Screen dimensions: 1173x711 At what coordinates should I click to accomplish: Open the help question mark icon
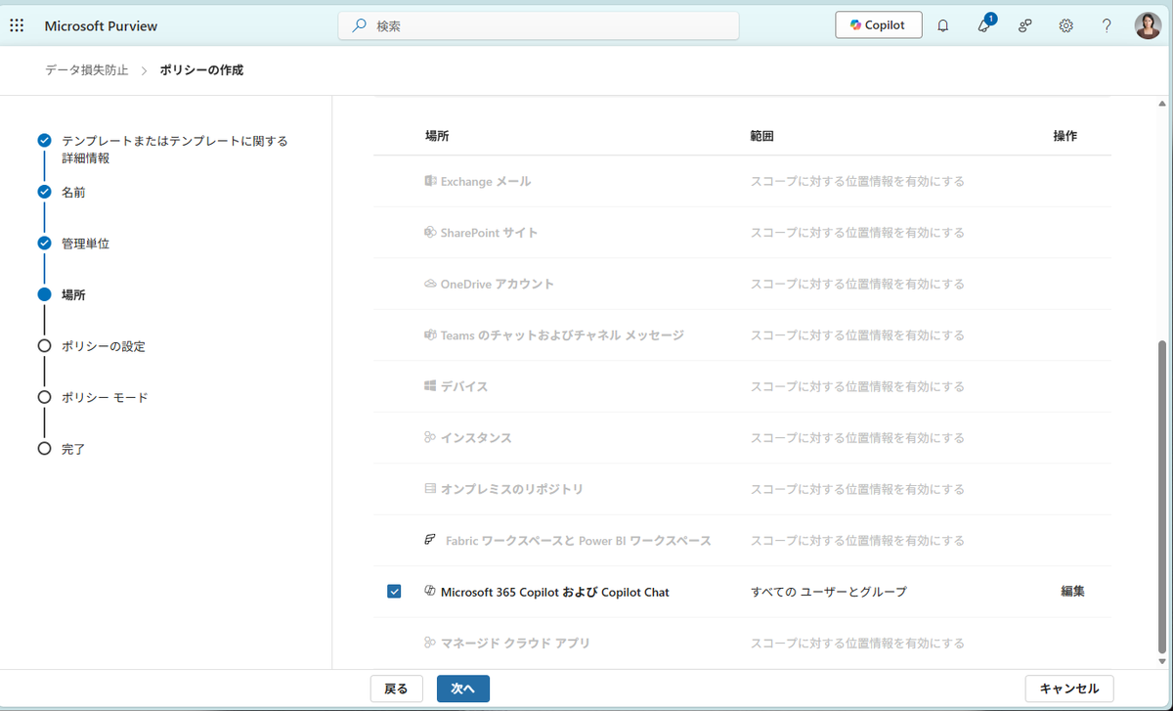pyautogui.click(x=1107, y=26)
